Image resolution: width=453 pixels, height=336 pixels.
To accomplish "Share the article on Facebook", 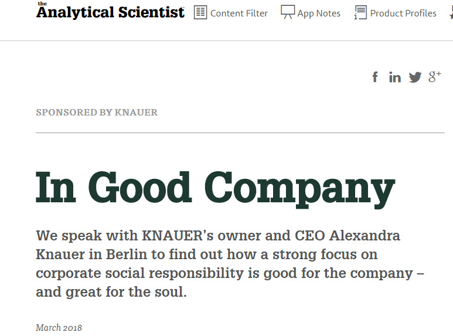I will click(x=375, y=77).
